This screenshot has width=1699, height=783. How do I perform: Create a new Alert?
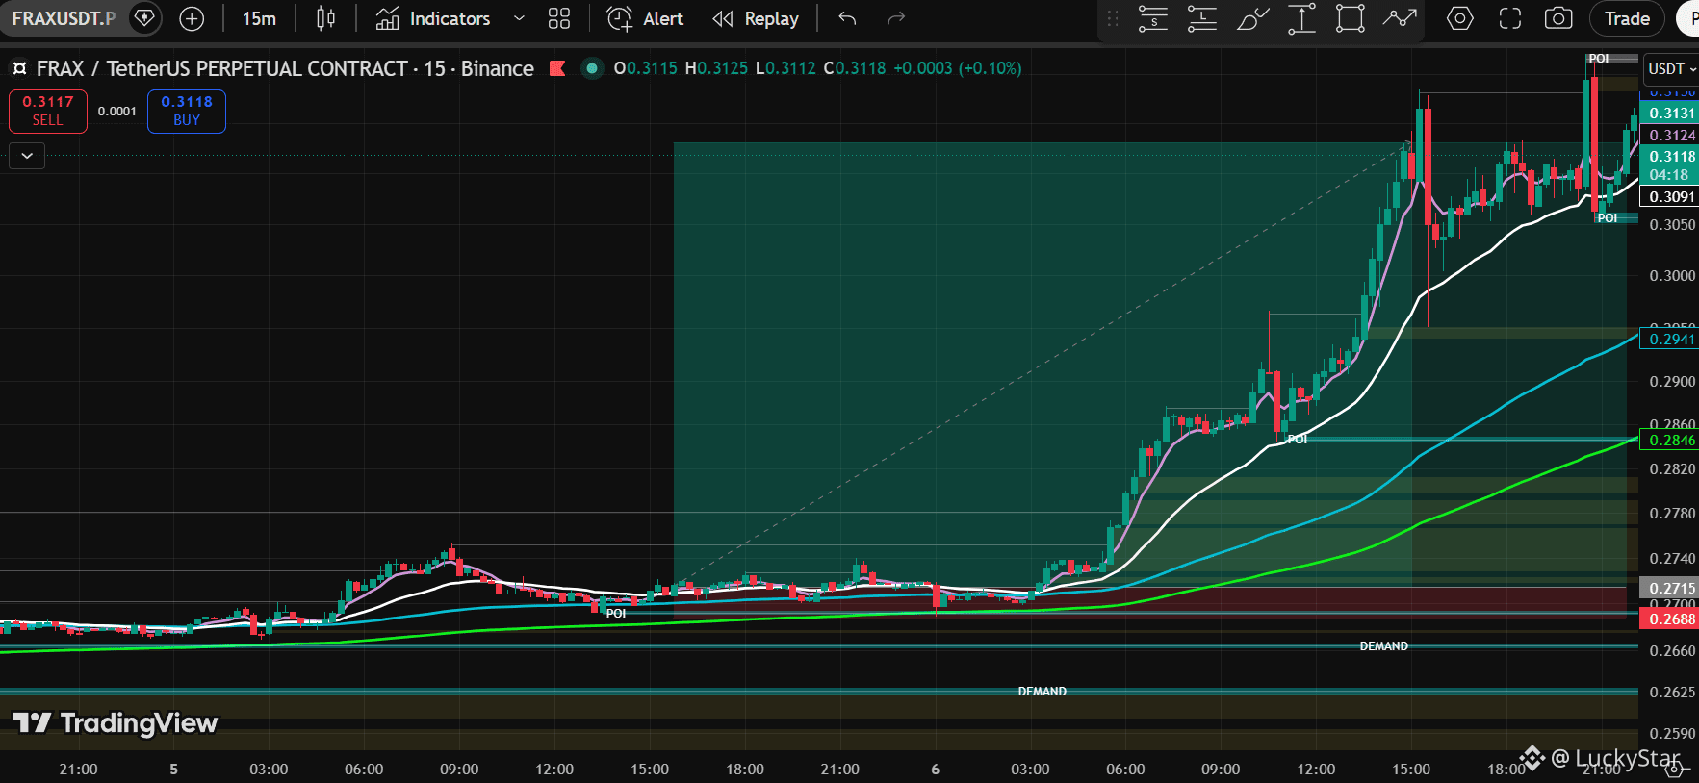[x=645, y=18]
